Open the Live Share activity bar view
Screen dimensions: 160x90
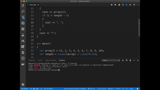click(x=23, y=47)
